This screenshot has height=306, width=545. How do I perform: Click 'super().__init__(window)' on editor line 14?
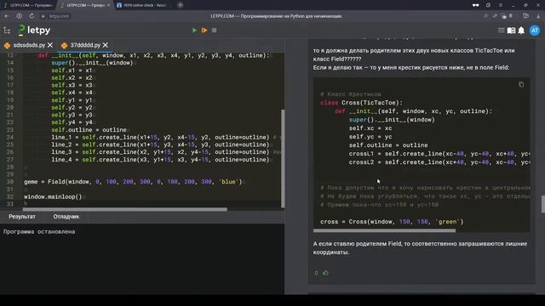click(x=92, y=63)
